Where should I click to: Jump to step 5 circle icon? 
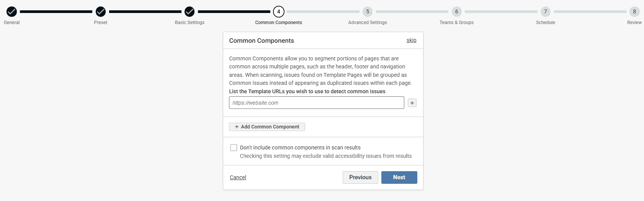tap(368, 12)
